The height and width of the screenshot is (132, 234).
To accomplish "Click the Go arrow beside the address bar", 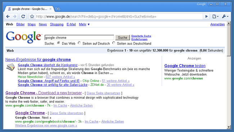I will (207, 16).
